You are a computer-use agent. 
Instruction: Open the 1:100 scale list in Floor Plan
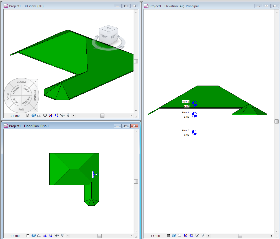click(15, 236)
